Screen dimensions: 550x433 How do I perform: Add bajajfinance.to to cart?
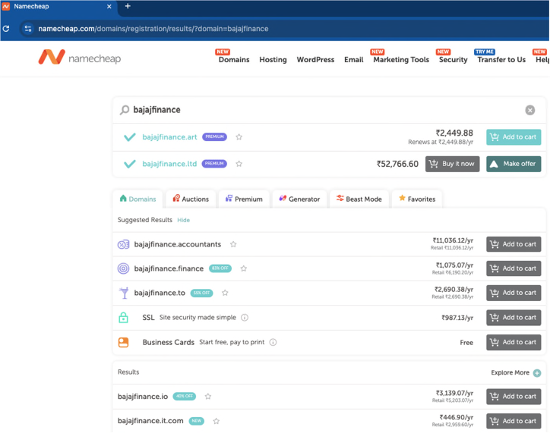[514, 293]
